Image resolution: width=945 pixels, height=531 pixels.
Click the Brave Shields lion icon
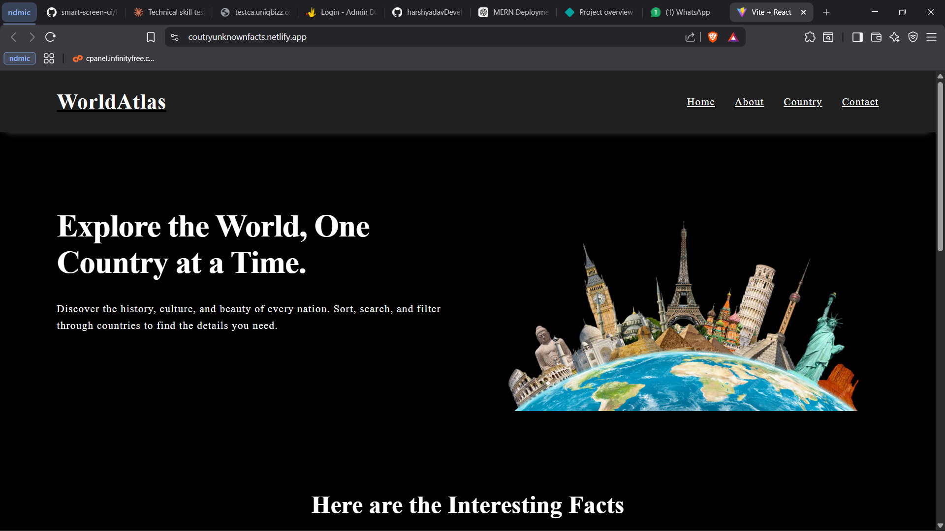712,37
